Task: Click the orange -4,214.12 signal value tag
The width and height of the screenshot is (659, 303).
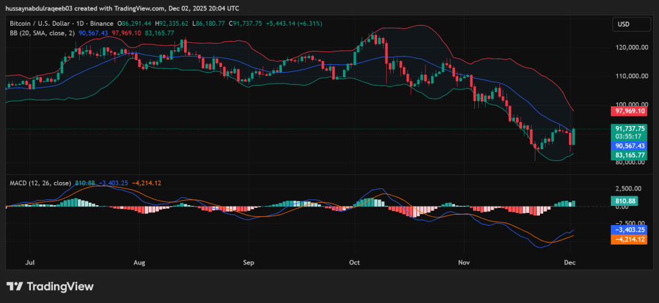Action: (629, 239)
